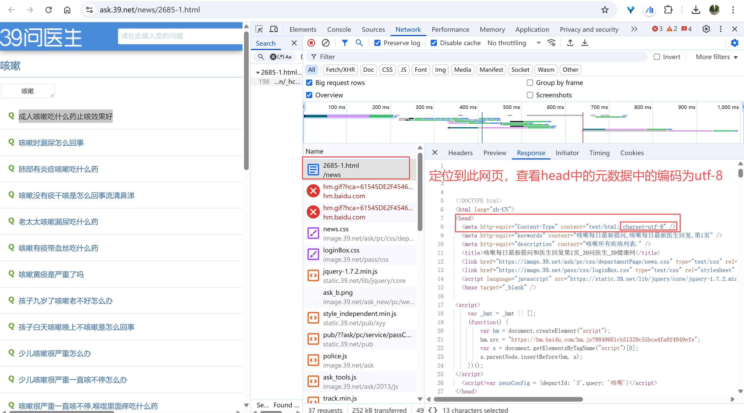Open inspect element picker tool
Screen dimensions: 744x413
click(259, 29)
